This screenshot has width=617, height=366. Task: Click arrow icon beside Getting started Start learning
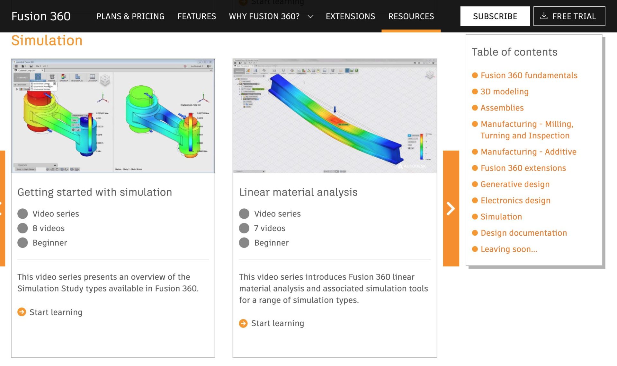tap(22, 312)
